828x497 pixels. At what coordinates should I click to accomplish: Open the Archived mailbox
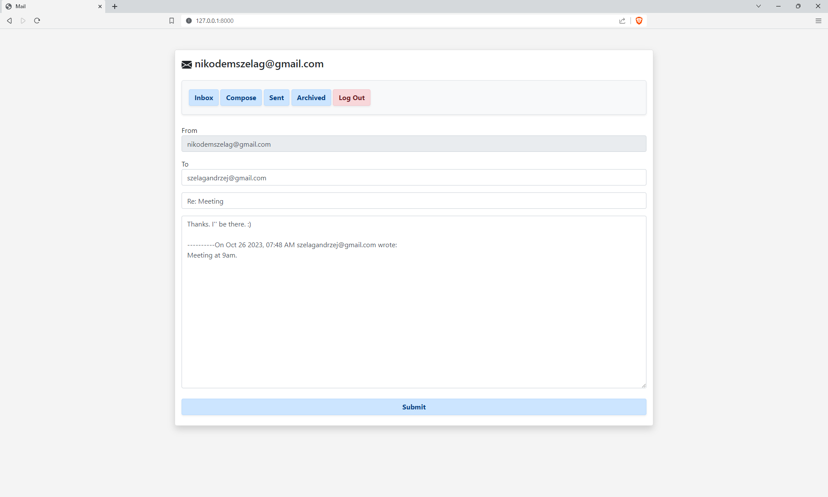311,98
